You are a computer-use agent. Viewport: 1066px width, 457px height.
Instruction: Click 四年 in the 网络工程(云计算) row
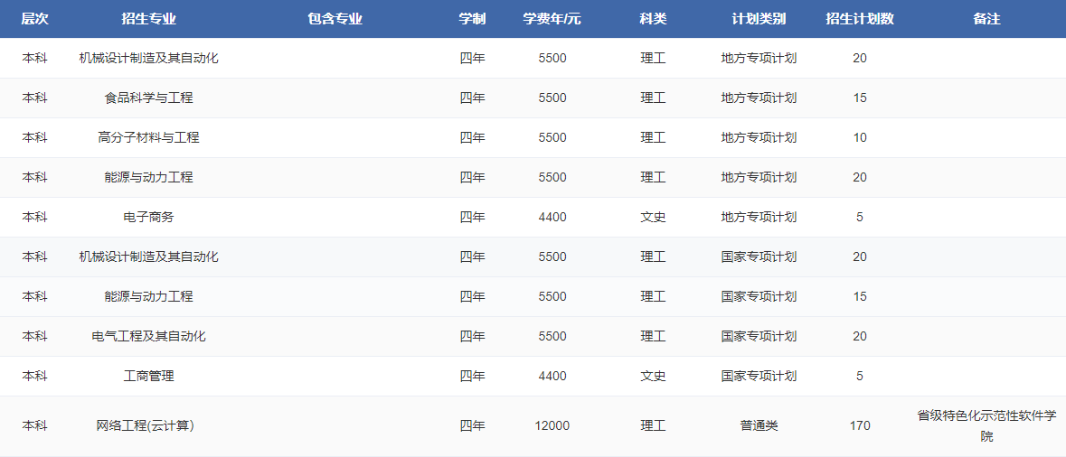(473, 425)
